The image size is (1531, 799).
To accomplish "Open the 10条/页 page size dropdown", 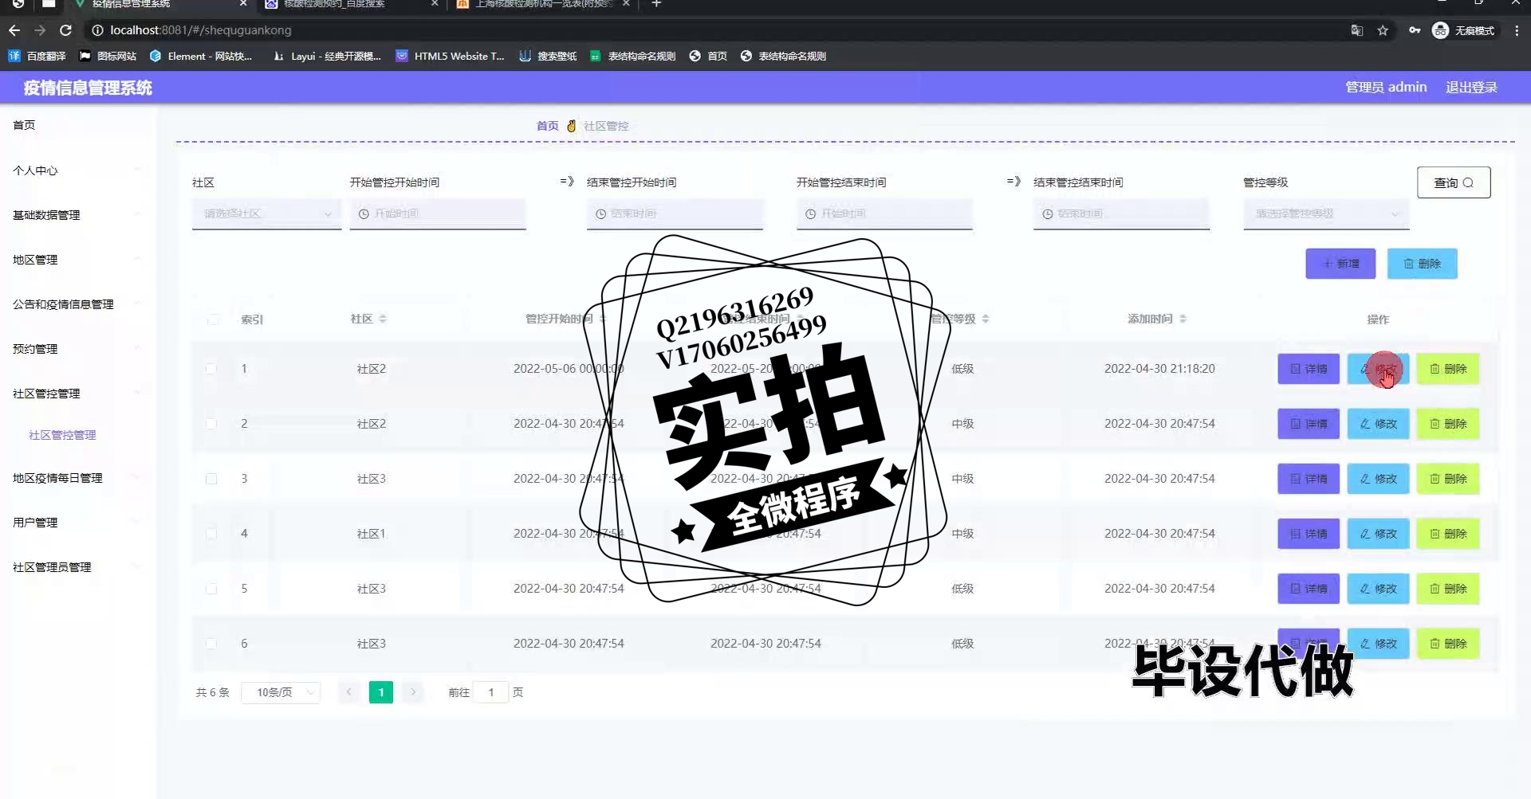I will point(281,692).
